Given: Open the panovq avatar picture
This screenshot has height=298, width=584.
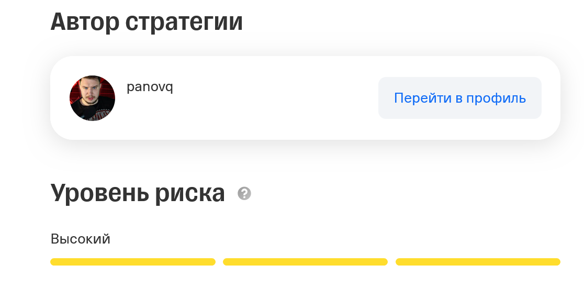Looking at the screenshot, I should pos(92,98).
